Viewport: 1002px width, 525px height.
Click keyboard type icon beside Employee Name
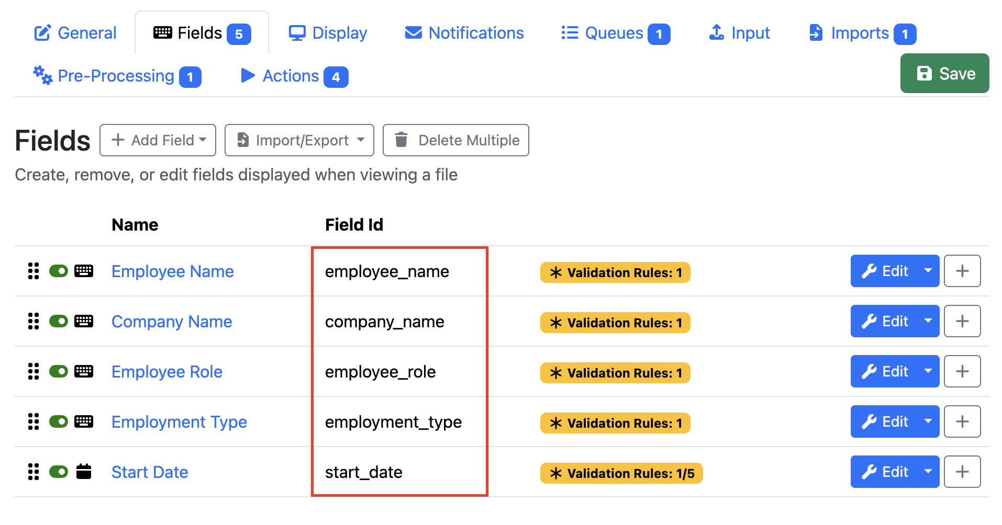click(x=84, y=271)
